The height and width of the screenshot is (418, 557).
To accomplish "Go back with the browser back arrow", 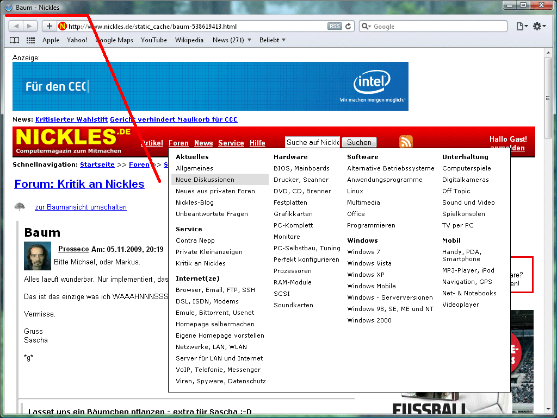I will coord(16,26).
